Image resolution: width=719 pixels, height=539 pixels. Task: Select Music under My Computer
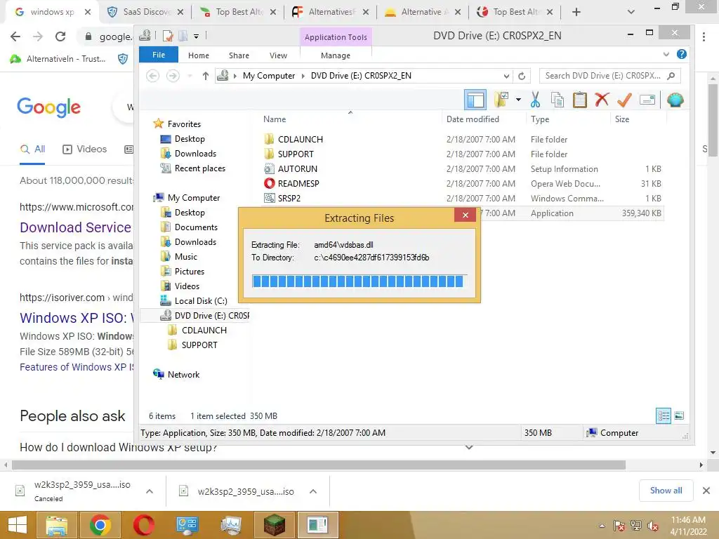185,257
